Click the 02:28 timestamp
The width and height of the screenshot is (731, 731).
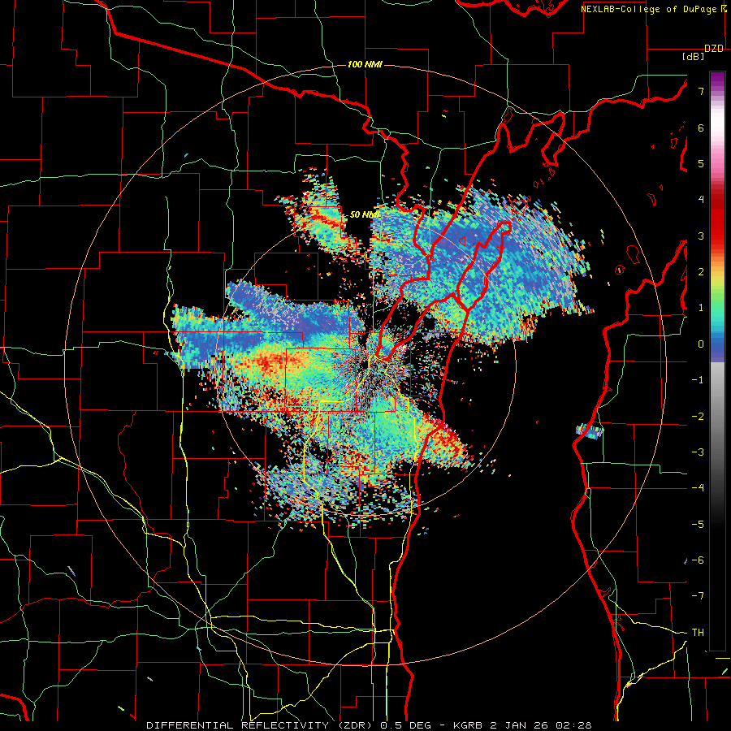click(574, 725)
